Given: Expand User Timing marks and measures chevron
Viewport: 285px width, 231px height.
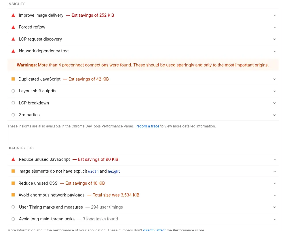Looking at the screenshot, I should tap(275, 207).
